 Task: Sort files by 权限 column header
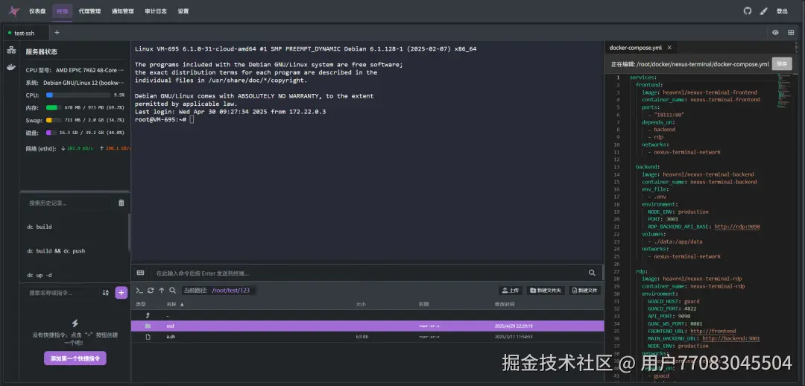click(x=423, y=304)
